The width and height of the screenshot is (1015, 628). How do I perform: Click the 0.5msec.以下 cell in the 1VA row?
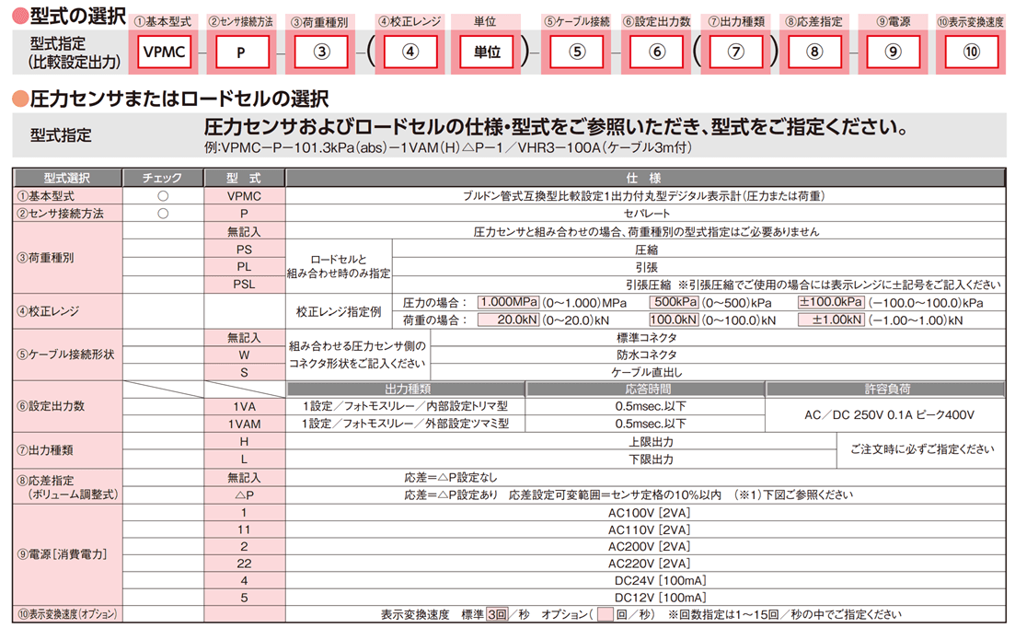tap(645, 407)
